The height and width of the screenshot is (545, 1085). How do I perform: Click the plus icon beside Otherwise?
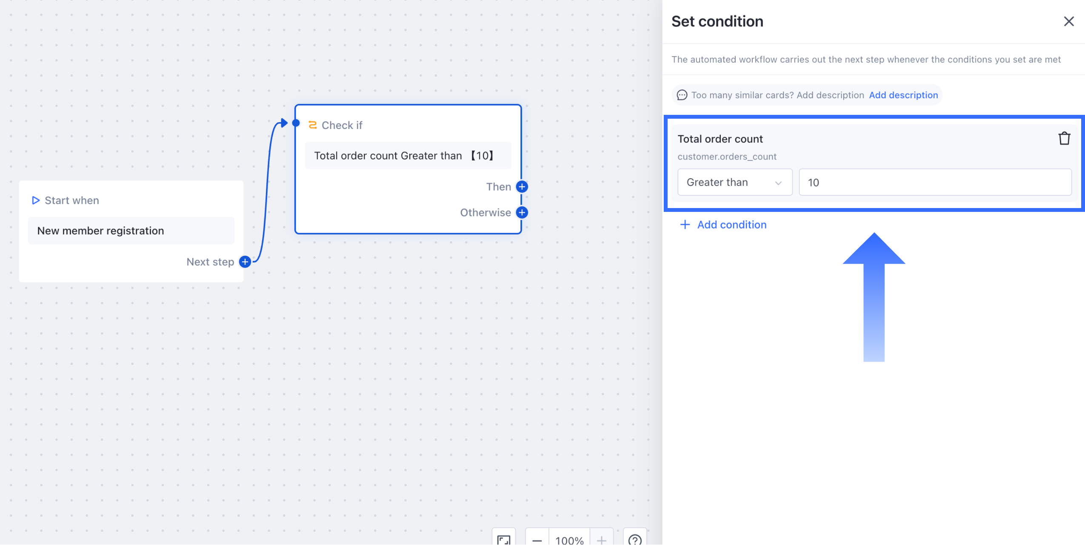click(x=522, y=212)
